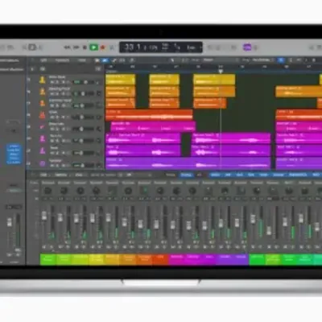Open the LCD display mode dropdown arrow
The height and width of the screenshot is (322, 322).
(x=200, y=47)
